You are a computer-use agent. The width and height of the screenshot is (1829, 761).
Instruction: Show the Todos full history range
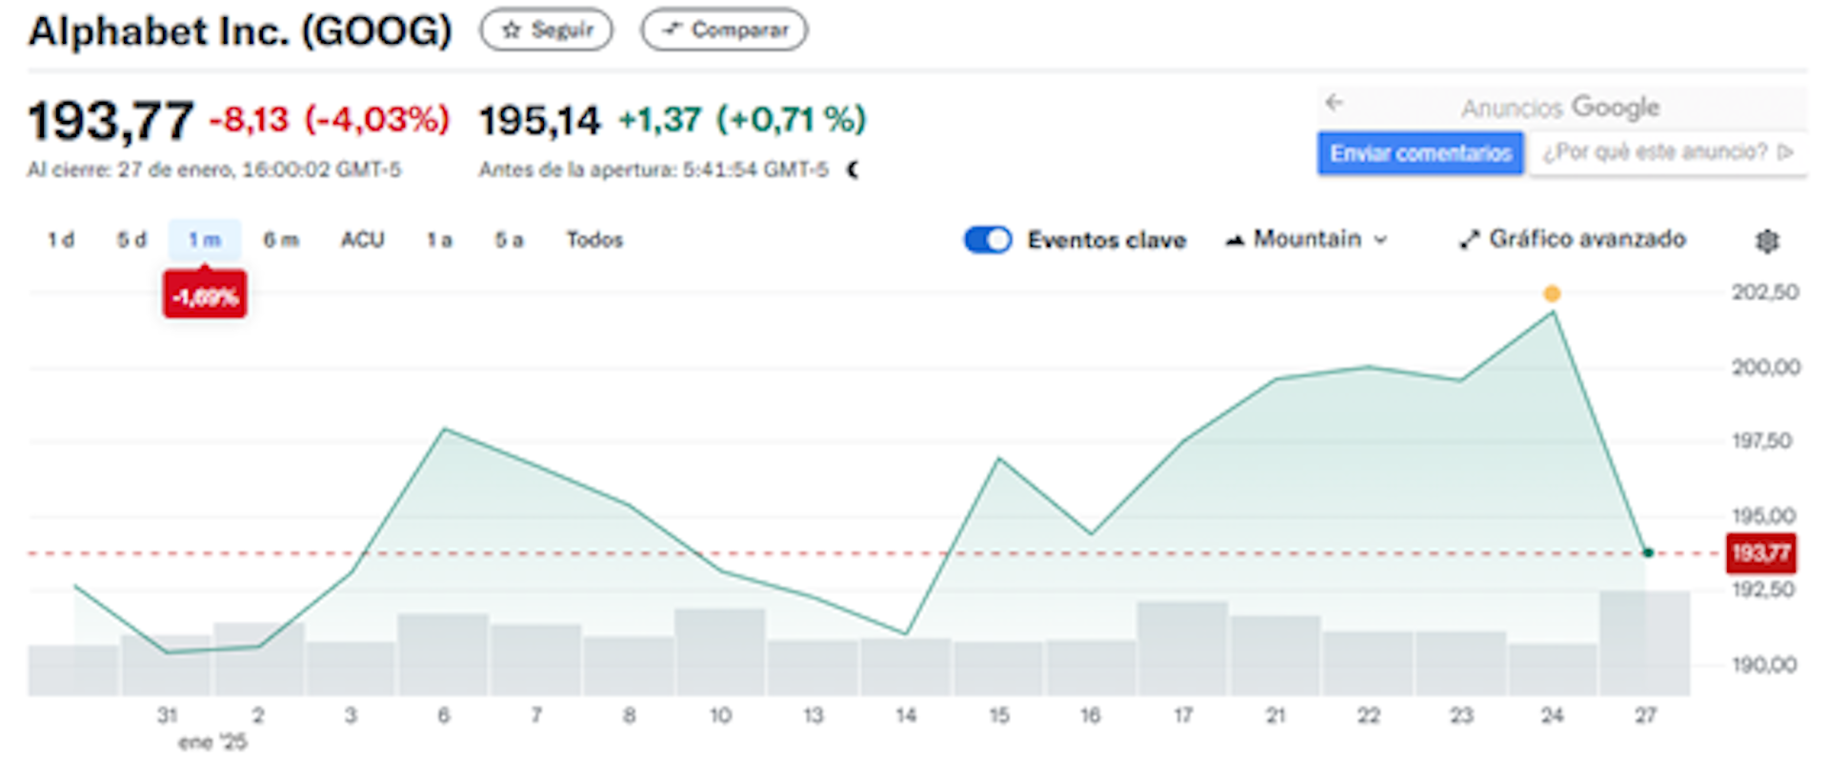tap(594, 240)
